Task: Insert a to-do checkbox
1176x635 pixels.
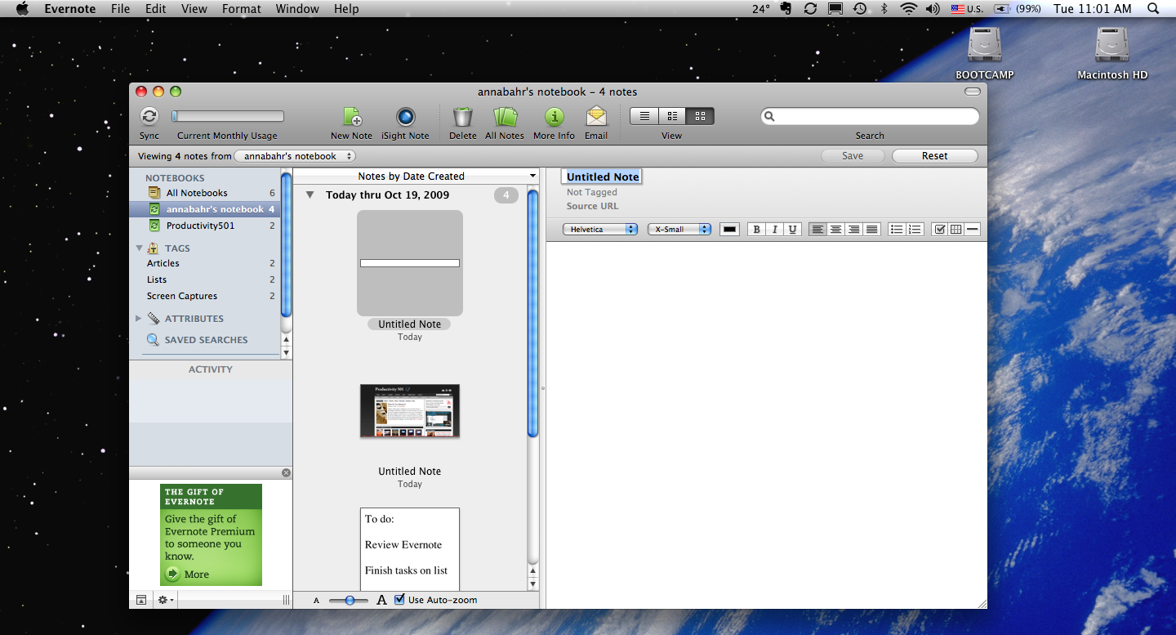Action: click(940, 230)
